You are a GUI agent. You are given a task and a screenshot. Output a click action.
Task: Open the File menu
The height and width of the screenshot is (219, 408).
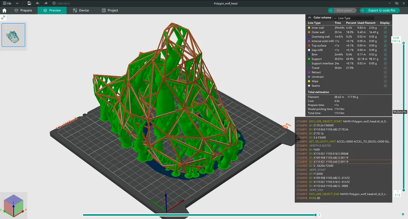(x=7, y=3)
